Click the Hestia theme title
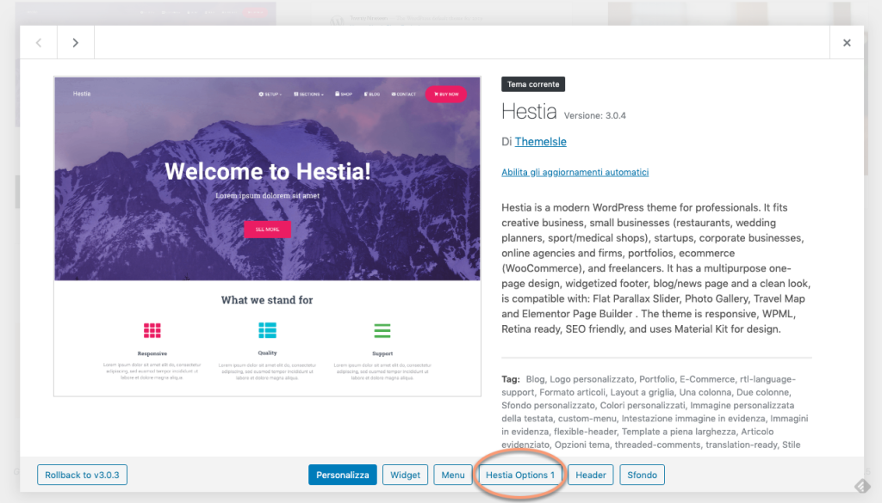This screenshot has height=503, width=882. (x=529, y=111)
